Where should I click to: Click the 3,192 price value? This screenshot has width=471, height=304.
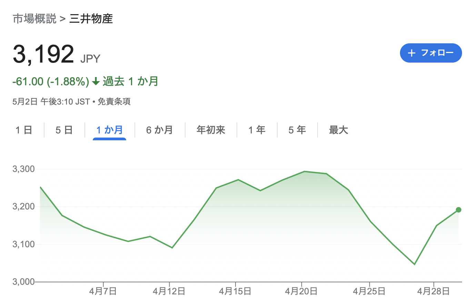[x=43, y=55]
